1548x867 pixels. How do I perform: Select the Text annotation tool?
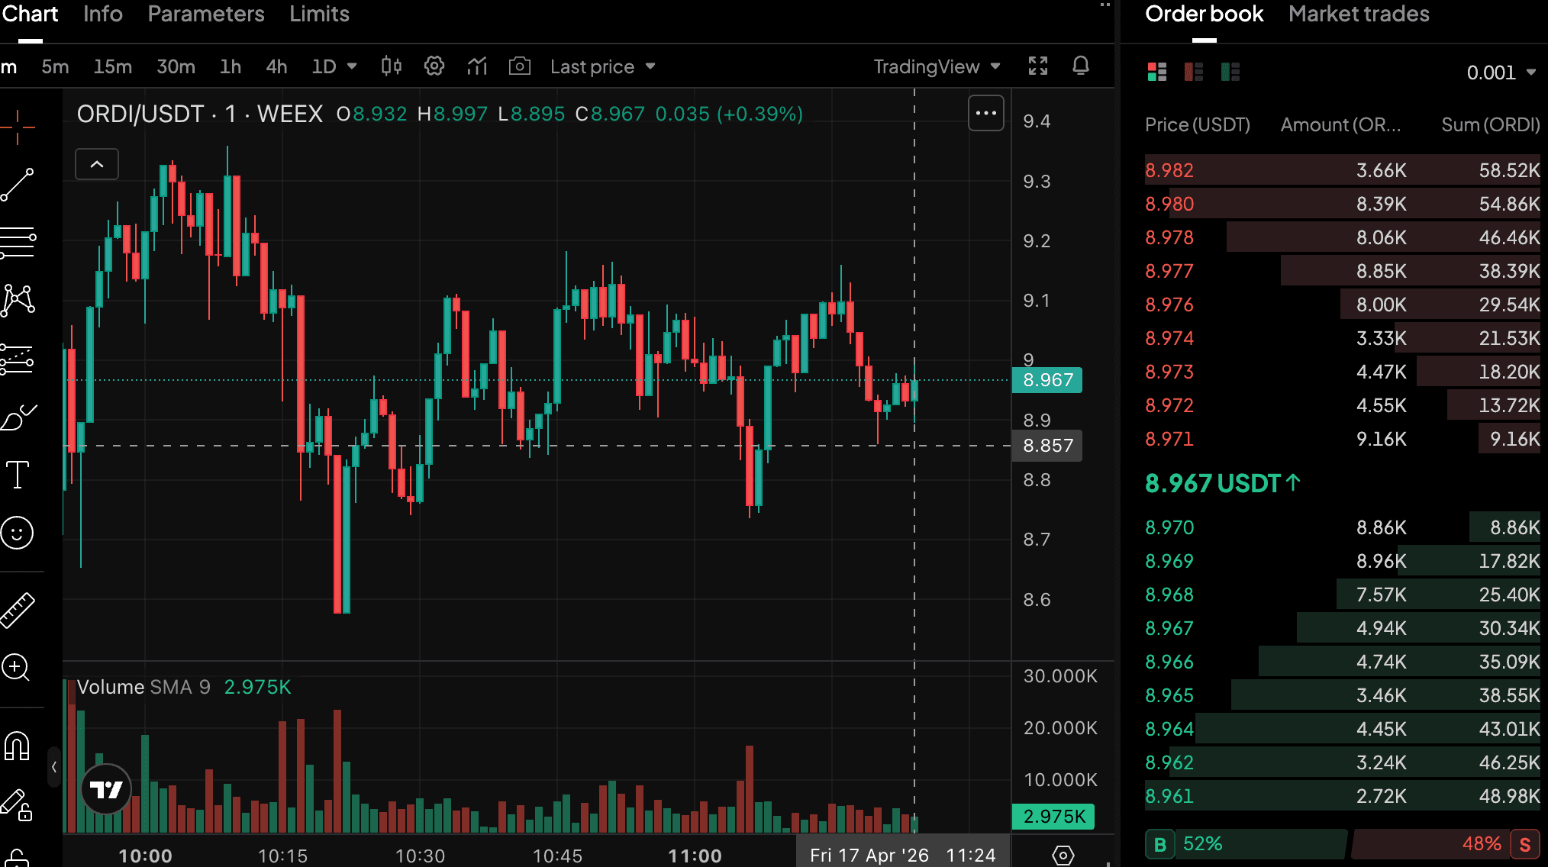[x=17, y=475]
